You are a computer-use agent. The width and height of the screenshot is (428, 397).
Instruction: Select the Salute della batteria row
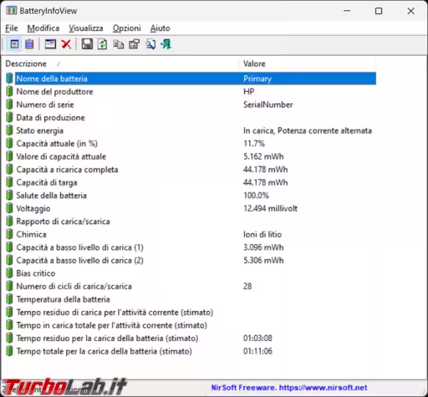point(190,196)
